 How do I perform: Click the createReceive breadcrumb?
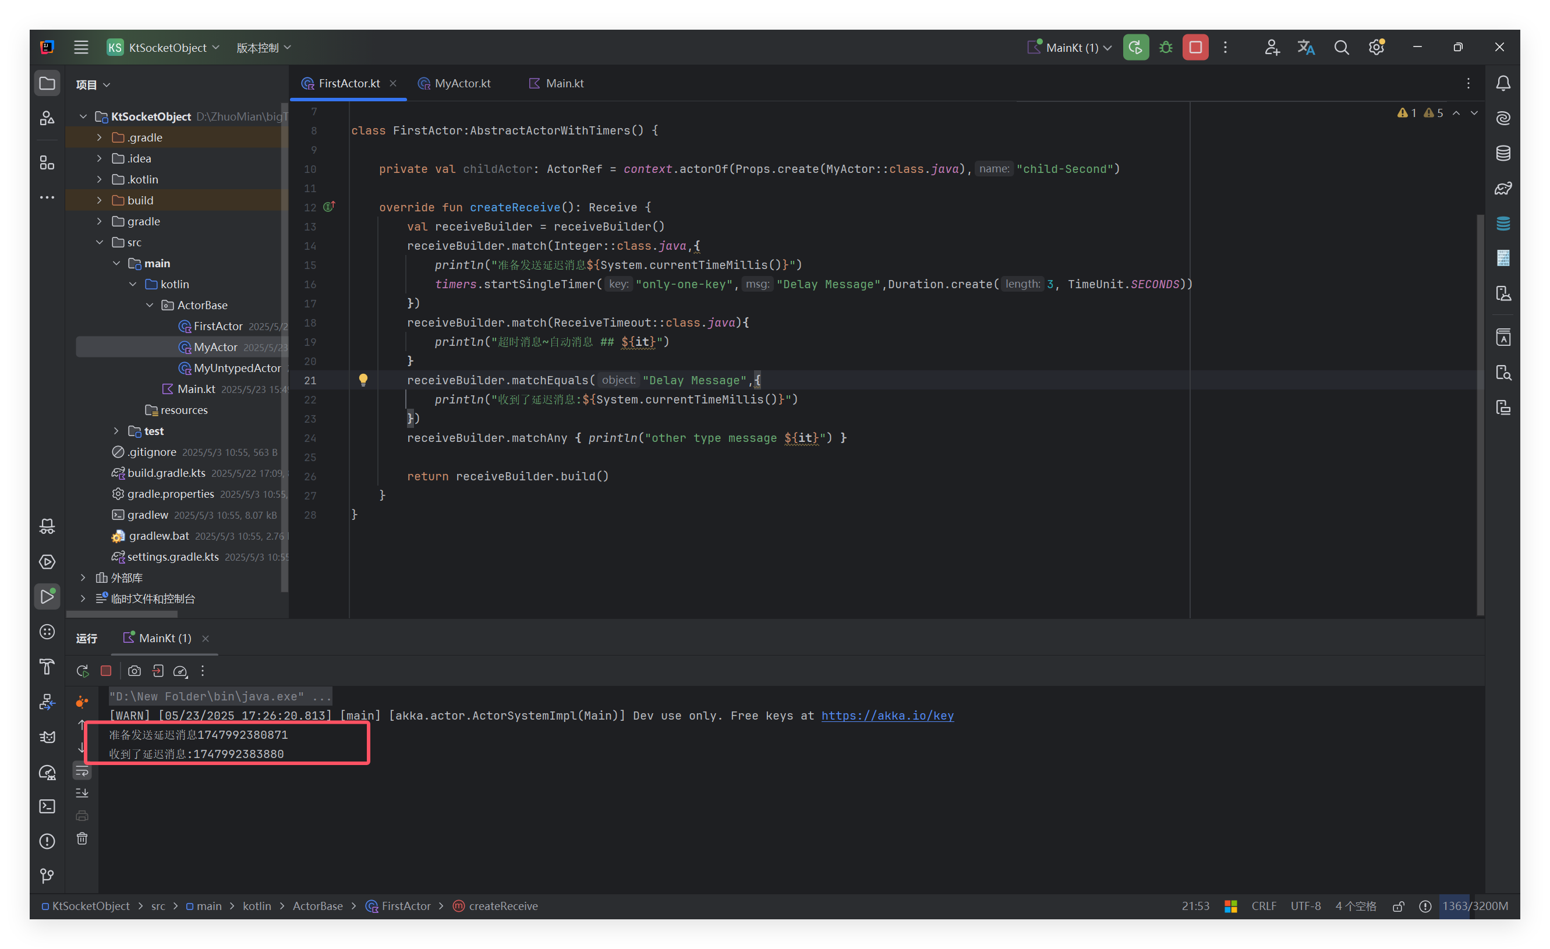coord(496,906)
